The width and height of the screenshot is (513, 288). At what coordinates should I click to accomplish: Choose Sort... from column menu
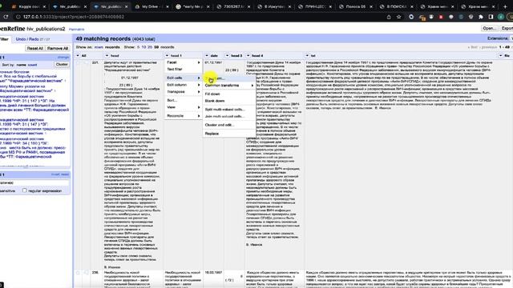(x=184, y=100)
